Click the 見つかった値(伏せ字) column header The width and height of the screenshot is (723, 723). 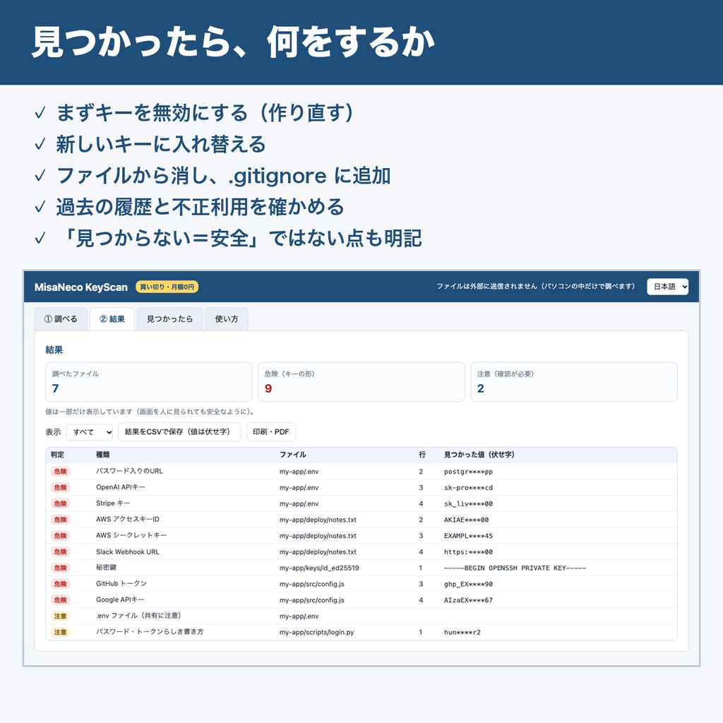coord(479,455)
